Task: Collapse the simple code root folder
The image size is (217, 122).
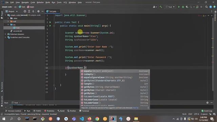Action: coord(5,15)
